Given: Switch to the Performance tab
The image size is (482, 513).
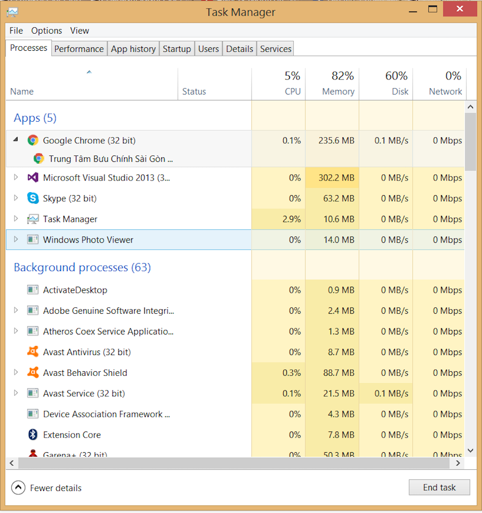Looking at the screenshot, I should (x=79, y=48).
